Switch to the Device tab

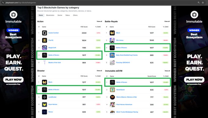click(x=60, y=15)
